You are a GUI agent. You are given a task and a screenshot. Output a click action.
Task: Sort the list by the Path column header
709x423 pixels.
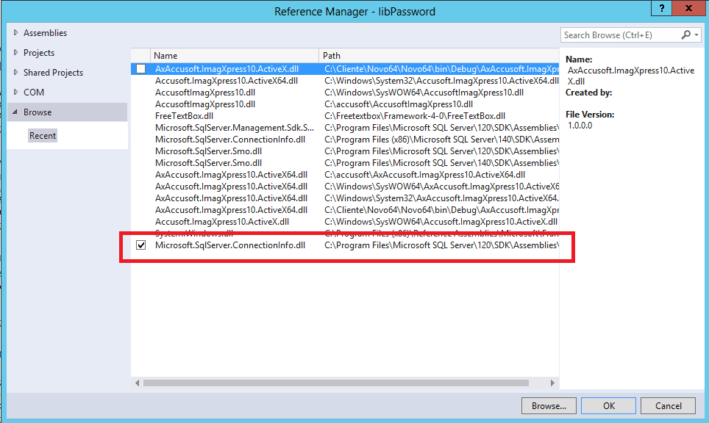(x=439, y=56)
